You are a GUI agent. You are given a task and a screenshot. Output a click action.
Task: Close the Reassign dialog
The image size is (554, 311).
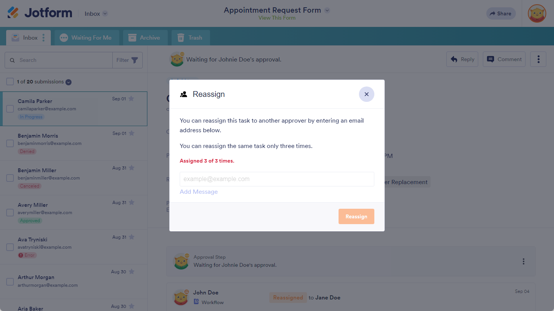coord(366,94)
